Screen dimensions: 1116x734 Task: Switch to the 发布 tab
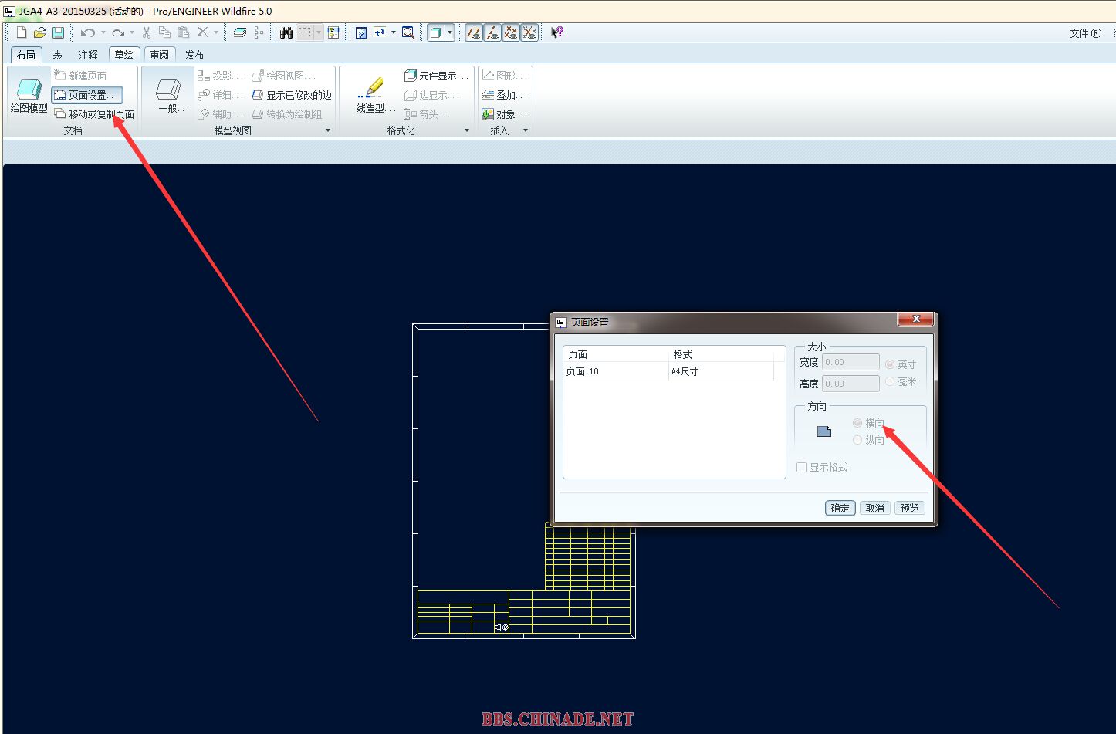(x=194, y=55)
